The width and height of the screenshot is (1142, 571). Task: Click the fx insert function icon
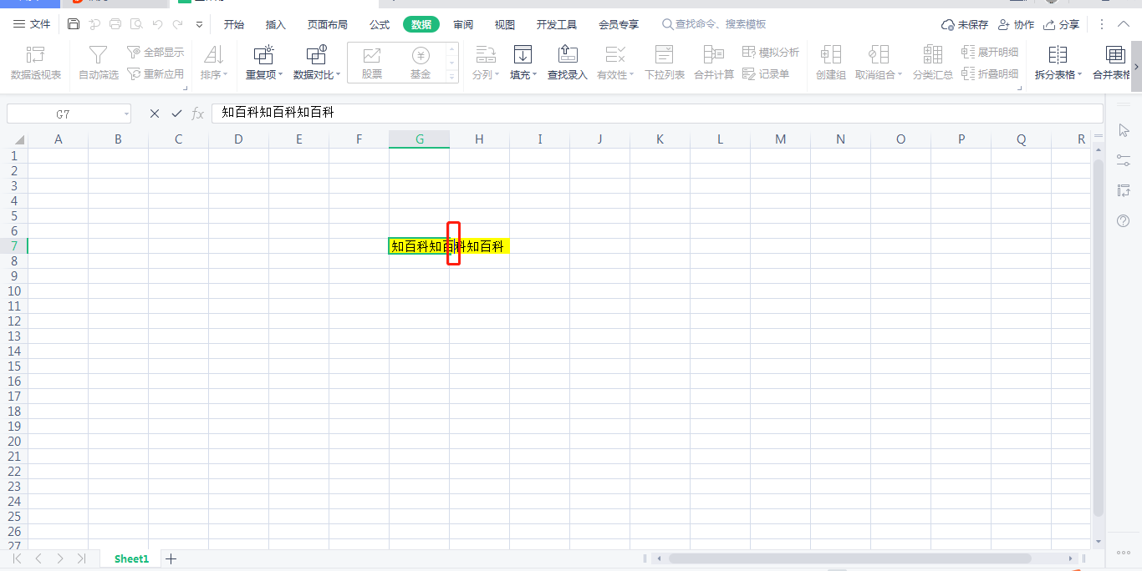198,114
